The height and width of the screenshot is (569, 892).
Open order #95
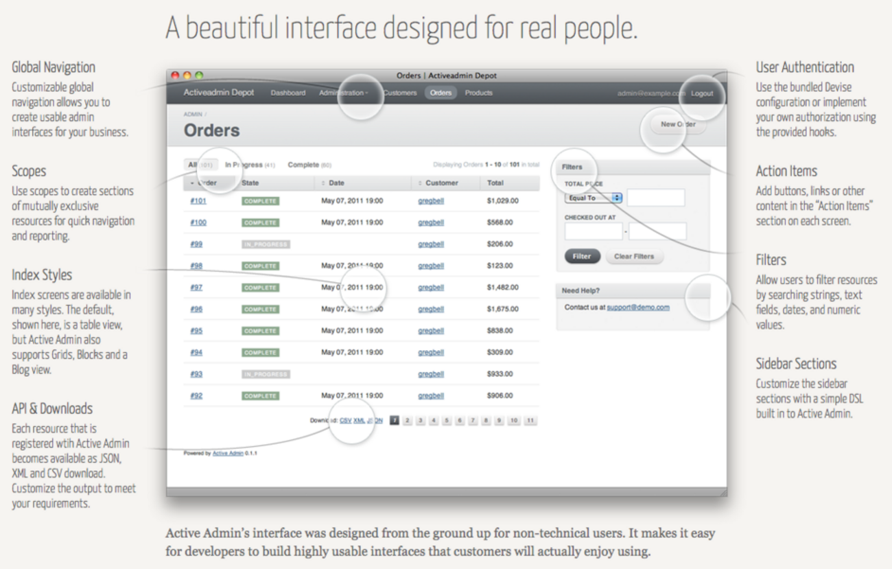tap(196, 331)
